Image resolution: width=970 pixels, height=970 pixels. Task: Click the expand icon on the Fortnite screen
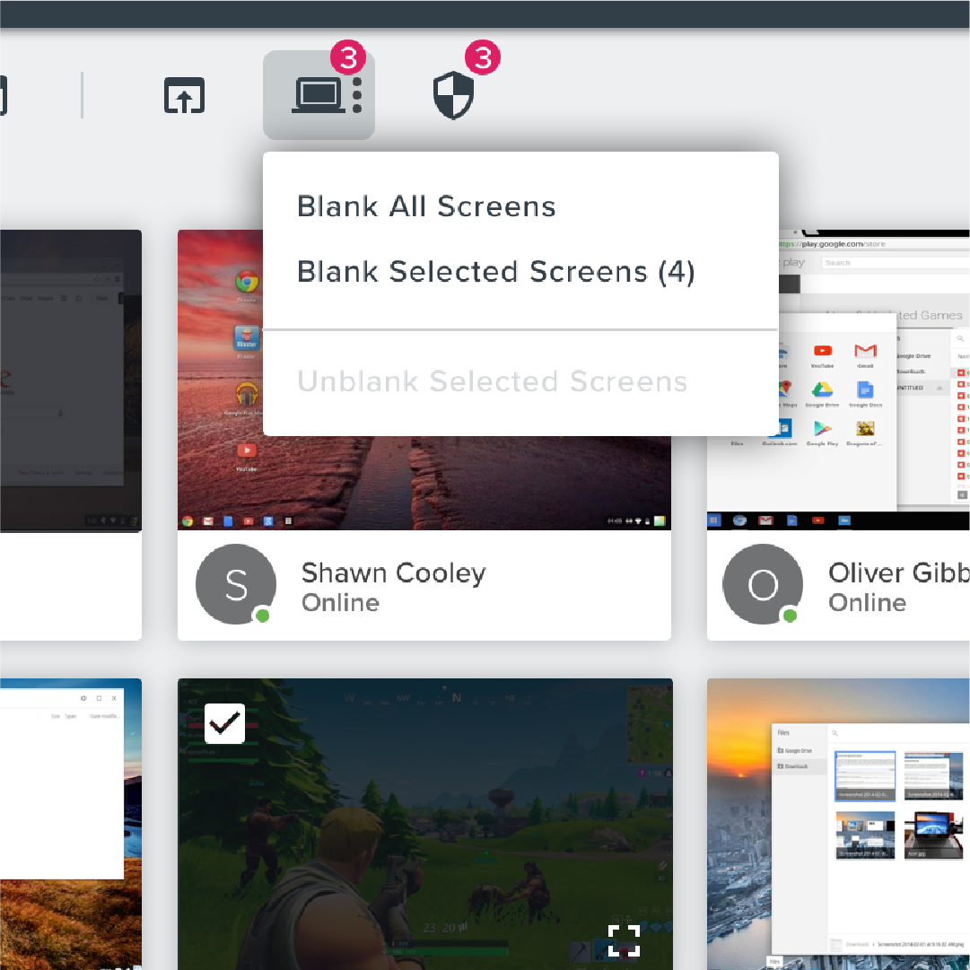(624, 939)
